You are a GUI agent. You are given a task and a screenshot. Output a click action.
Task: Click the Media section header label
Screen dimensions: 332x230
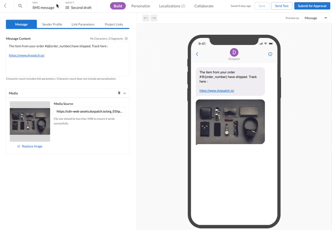tap(14, 93)
